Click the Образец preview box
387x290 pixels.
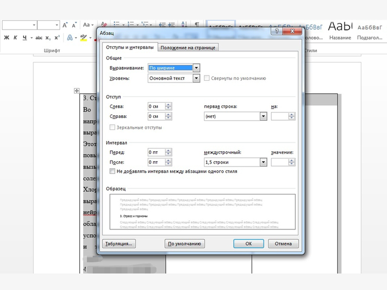click(202, 212)
